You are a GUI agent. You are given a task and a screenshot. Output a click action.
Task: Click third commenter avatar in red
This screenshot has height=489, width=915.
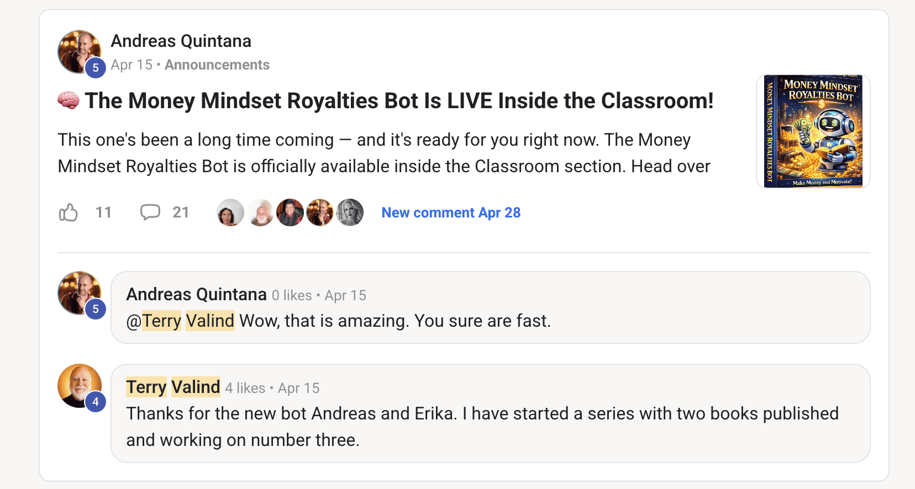[x=290, y=212]
